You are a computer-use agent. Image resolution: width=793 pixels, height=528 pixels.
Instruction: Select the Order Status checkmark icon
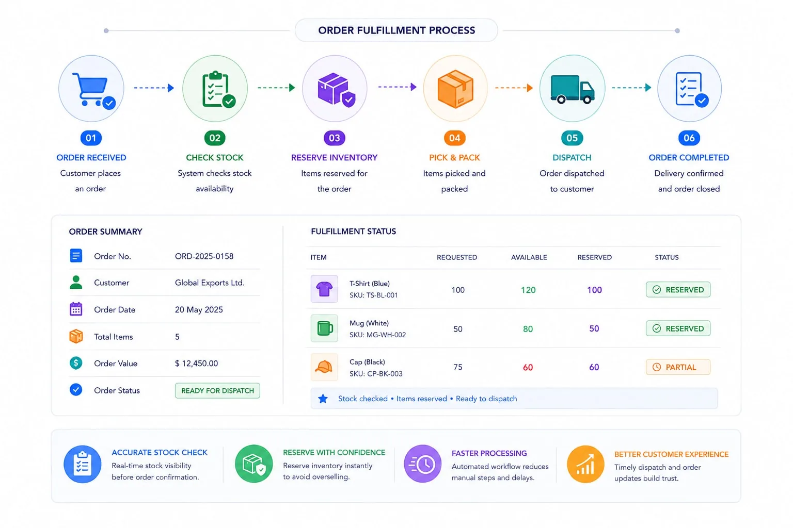click(x=76, y=390)
